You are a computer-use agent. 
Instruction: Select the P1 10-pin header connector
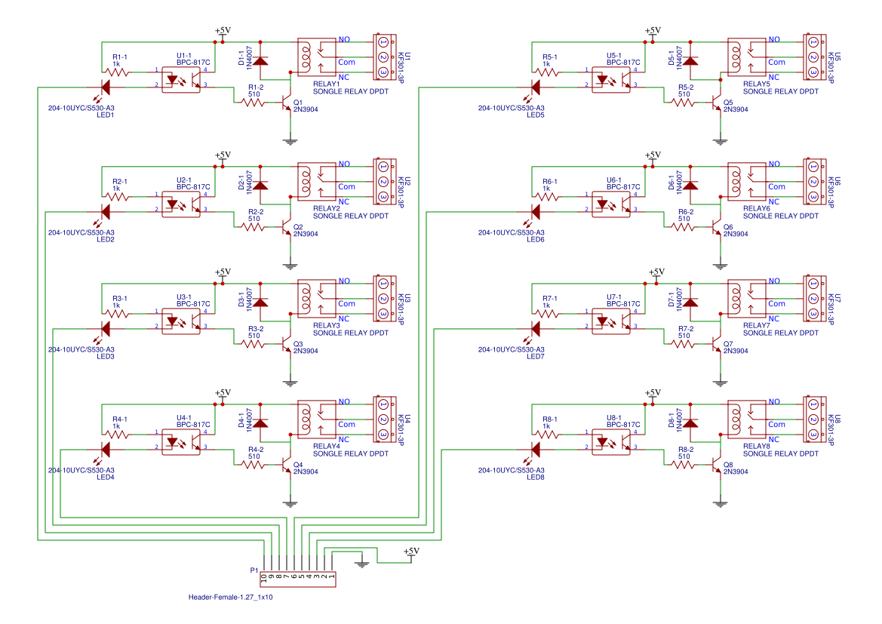pyautogui.click(x=297, y=579)
